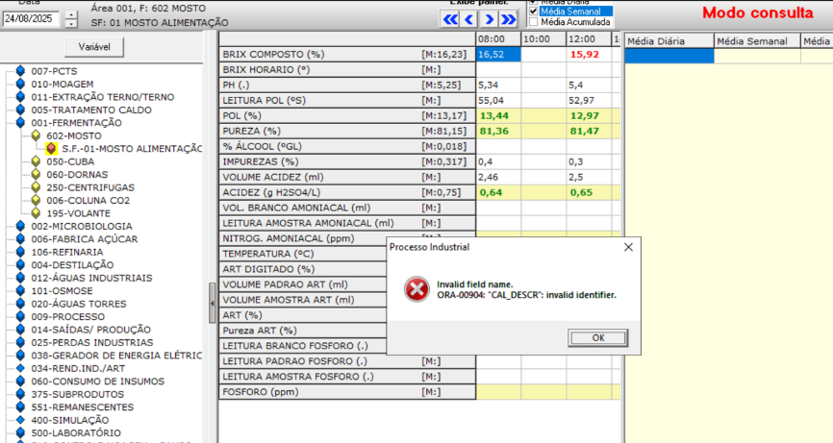The width and height of the screenshot is (833, 443).
Task: Increase the date with the up spinner
Action: (x=71, y=15)
